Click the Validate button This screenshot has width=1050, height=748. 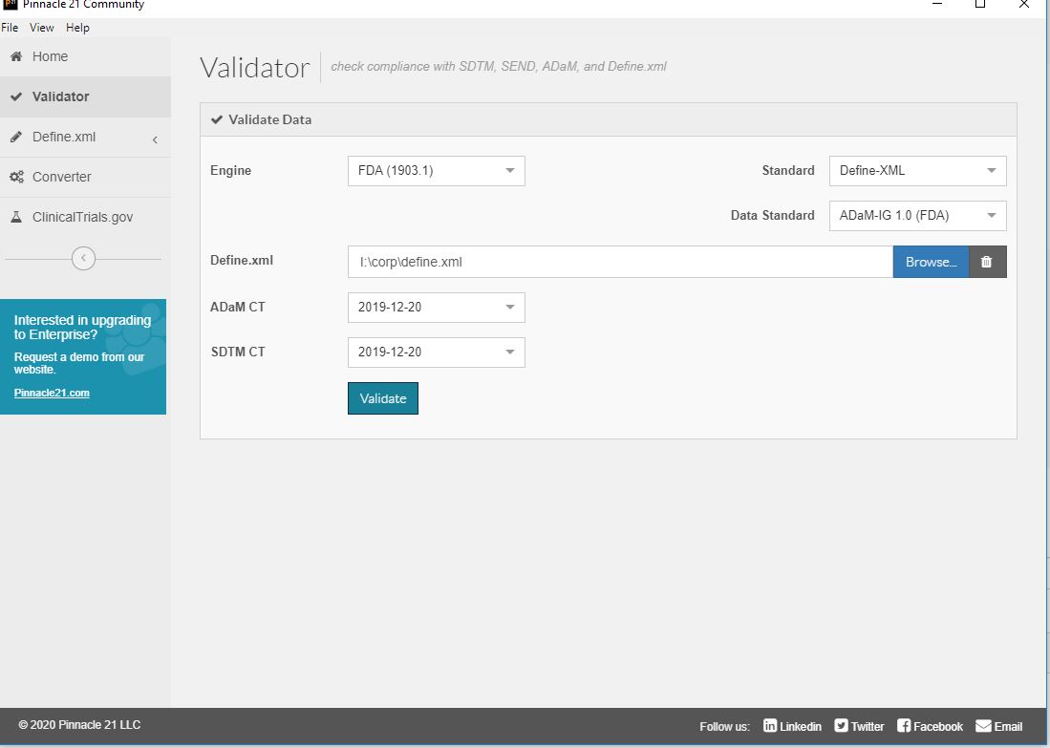[383, 398]
